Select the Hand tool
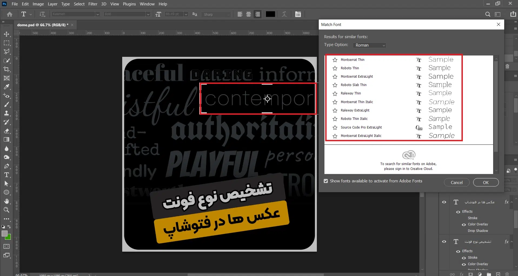 pos(7,201)
